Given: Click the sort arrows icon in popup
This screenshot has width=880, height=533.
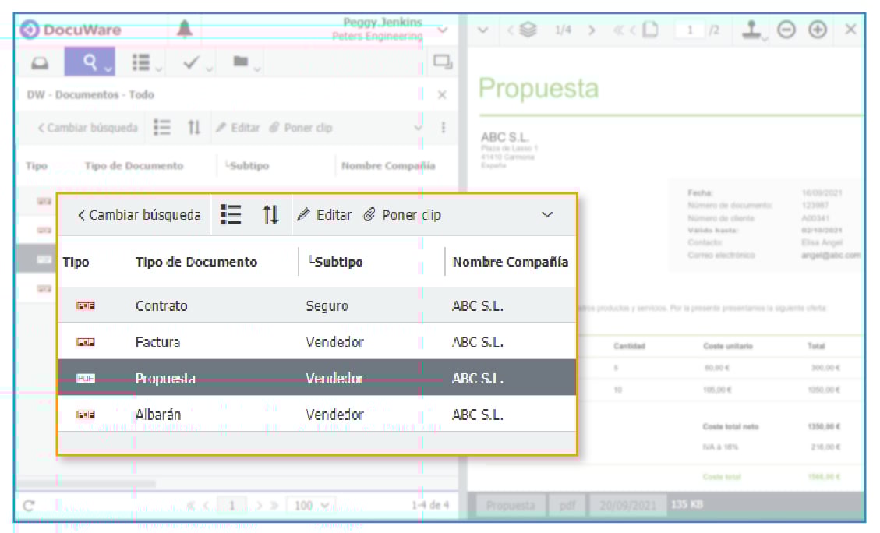Looking at the screenshot, I should pos(270,215).
